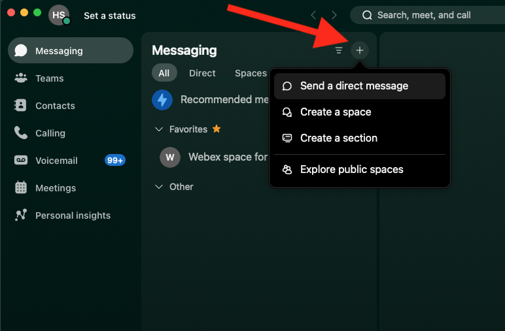Choose Send a direct message
This screenshot has width=505, height=331.
point(354,86)
